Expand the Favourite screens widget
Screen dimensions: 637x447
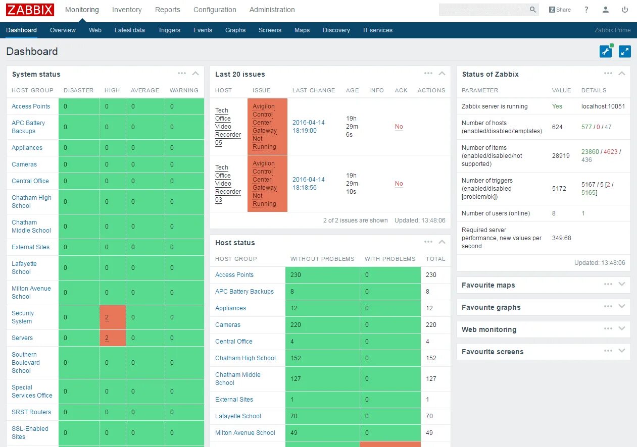coord(622,351)
